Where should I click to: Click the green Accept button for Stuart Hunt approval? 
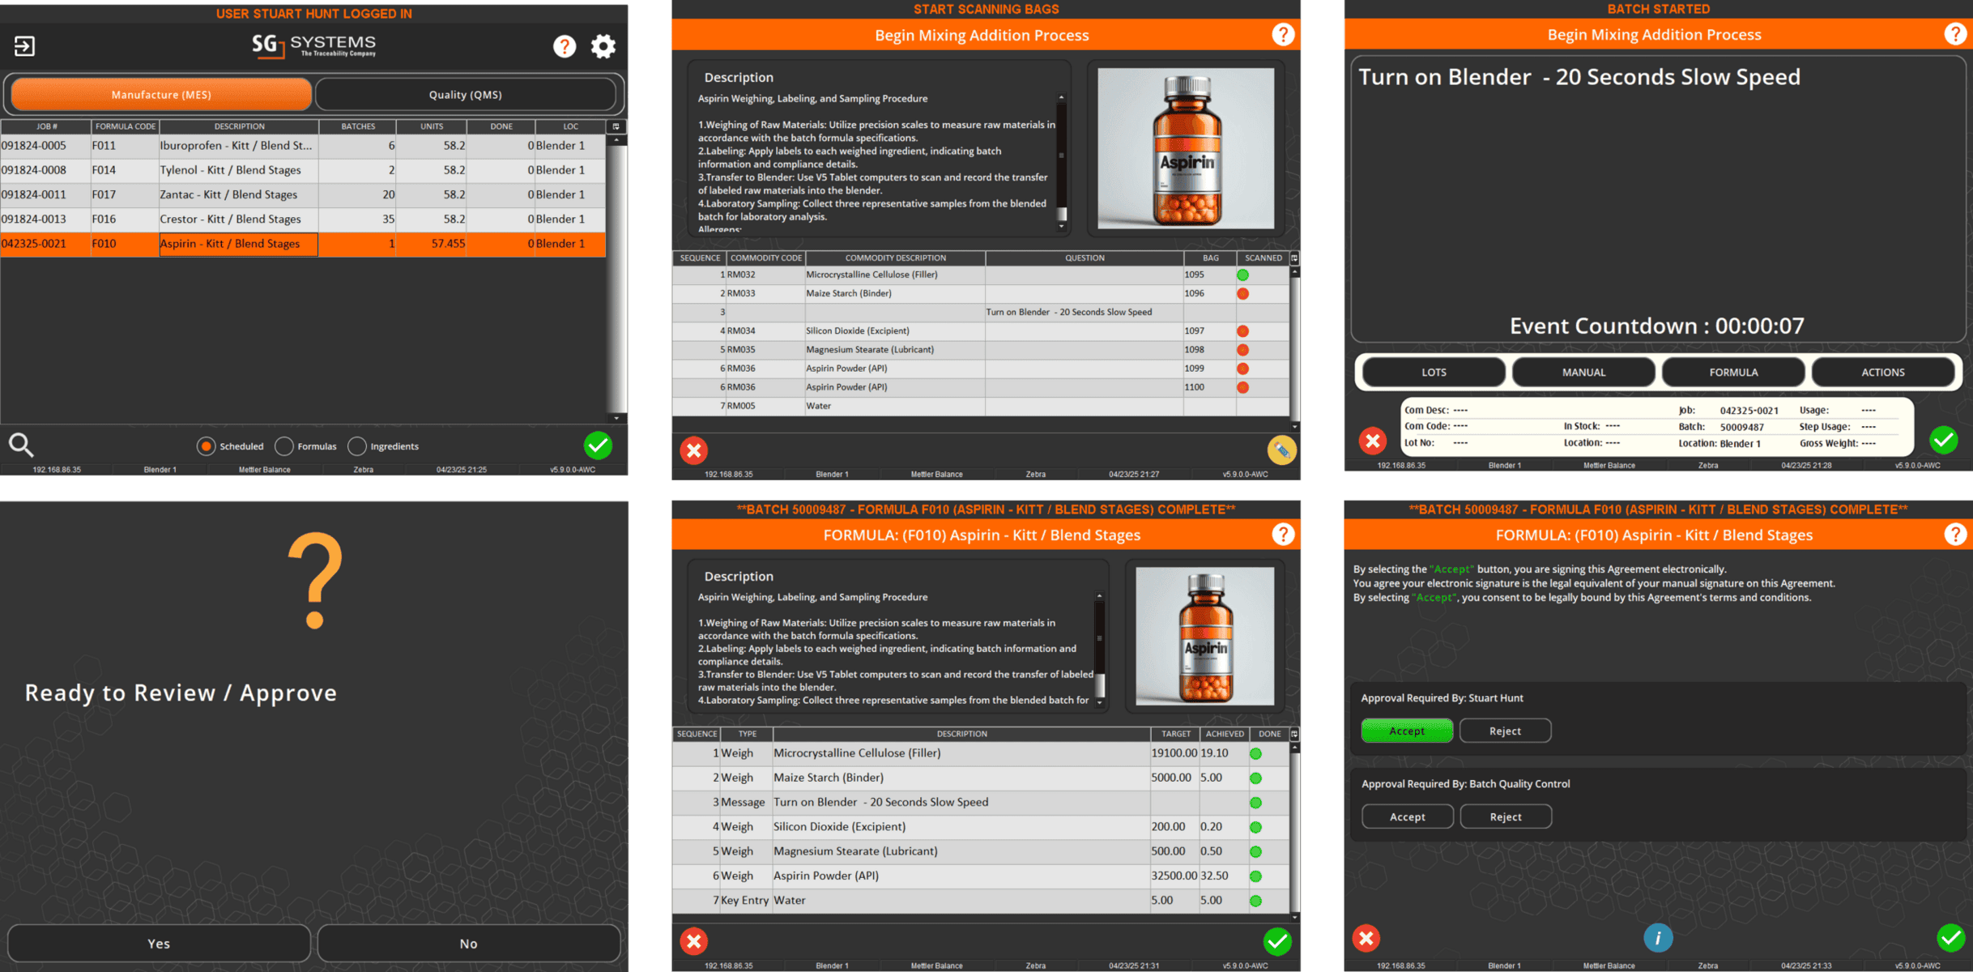coord(1407,731)
